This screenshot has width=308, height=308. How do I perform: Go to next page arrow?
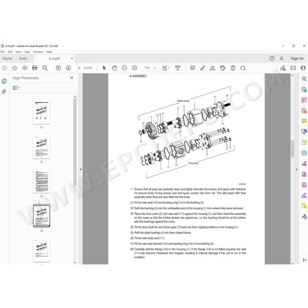[68, 68]
